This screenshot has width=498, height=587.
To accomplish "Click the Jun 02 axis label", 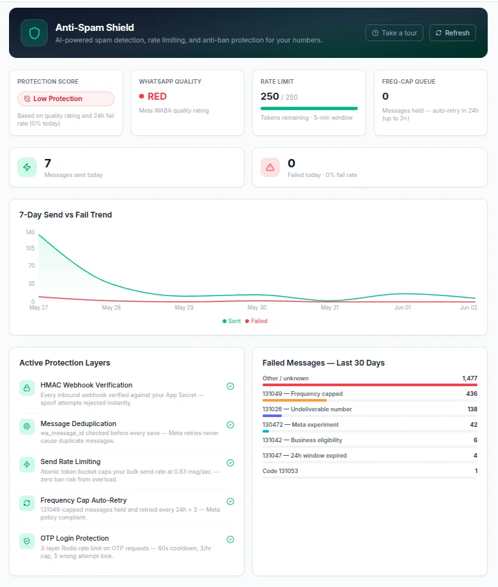I will tap(468, 308).
